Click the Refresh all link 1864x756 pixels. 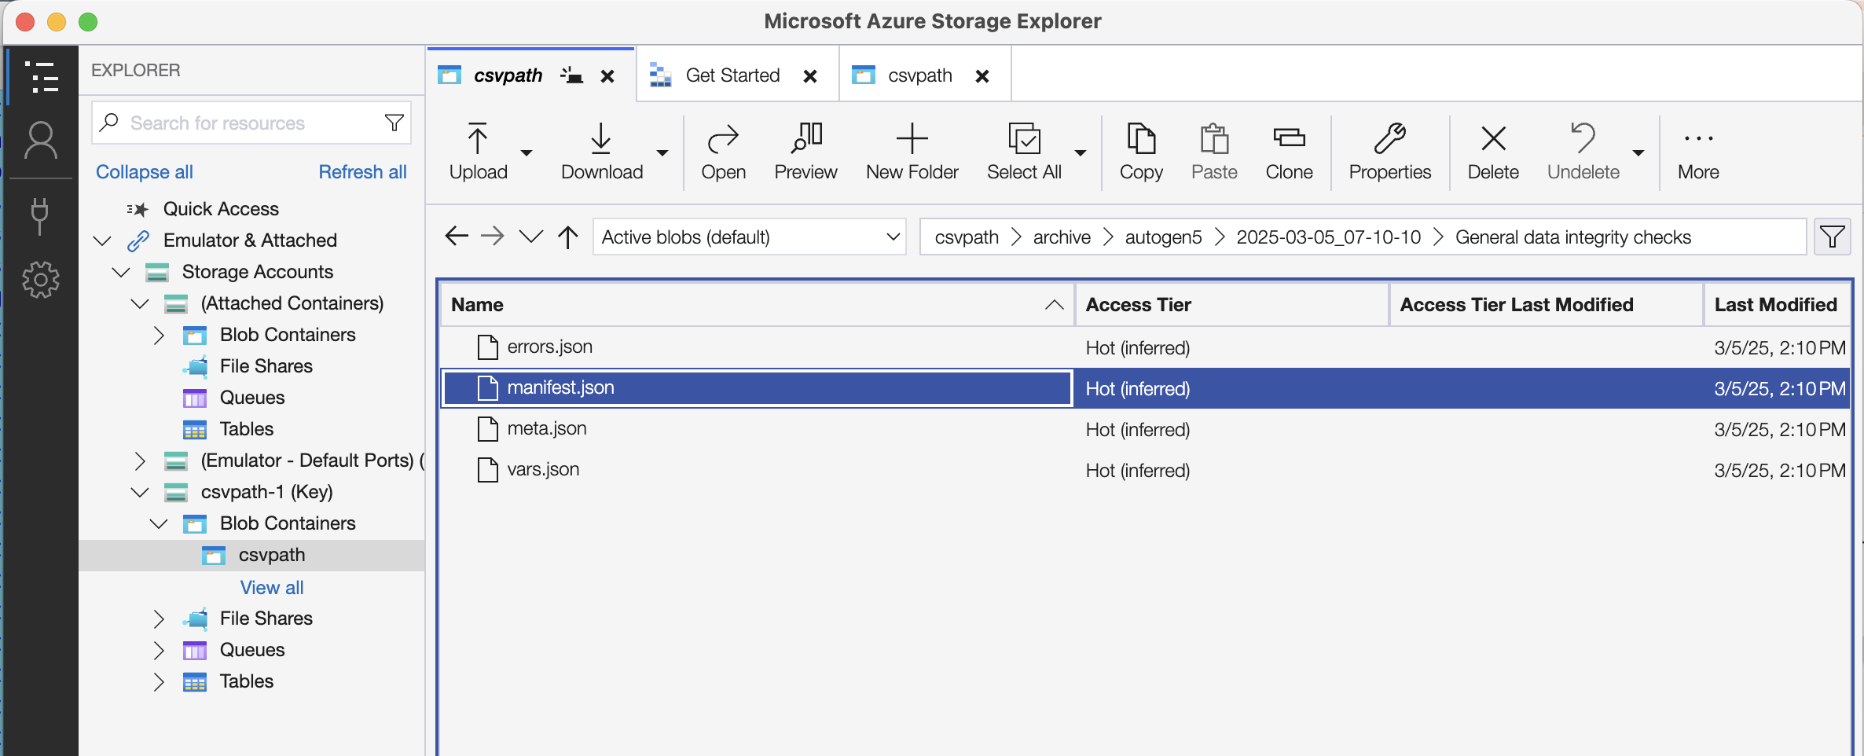362,171
